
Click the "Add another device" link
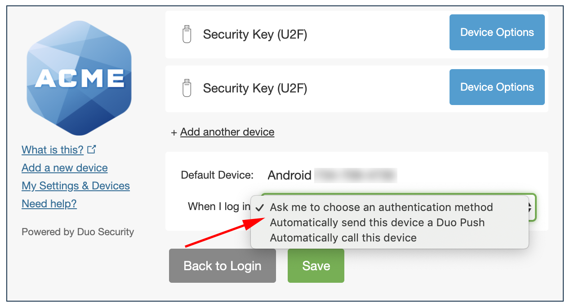[227, 132]
